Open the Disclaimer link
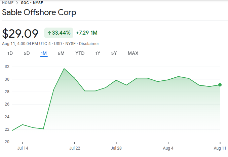This screenshot has width=228, height=157. pos(89,44)
